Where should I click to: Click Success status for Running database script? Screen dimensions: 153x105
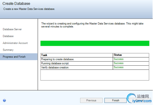119,63
